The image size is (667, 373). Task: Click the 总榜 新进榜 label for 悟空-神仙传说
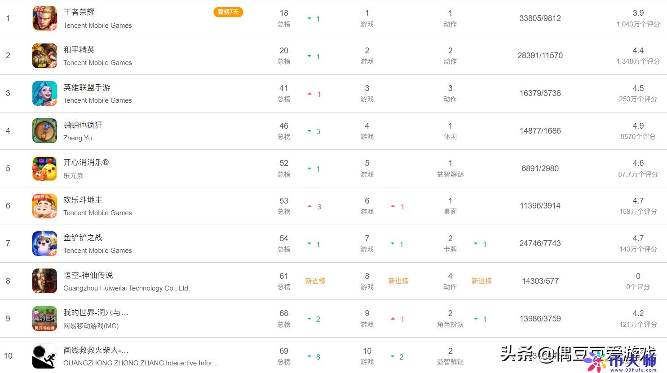(x=315, y=281)
